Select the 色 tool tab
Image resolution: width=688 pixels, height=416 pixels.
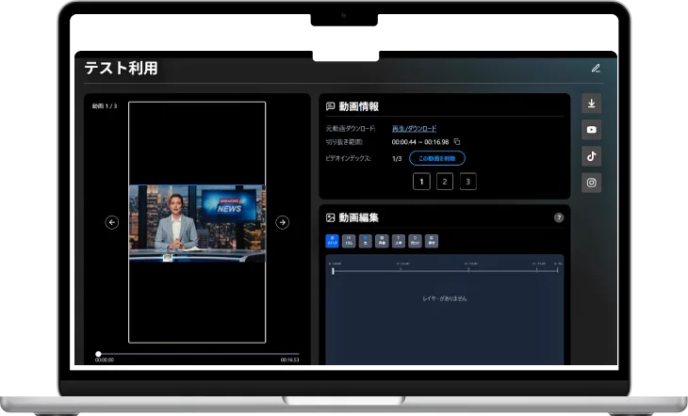[x=365, y=241]
